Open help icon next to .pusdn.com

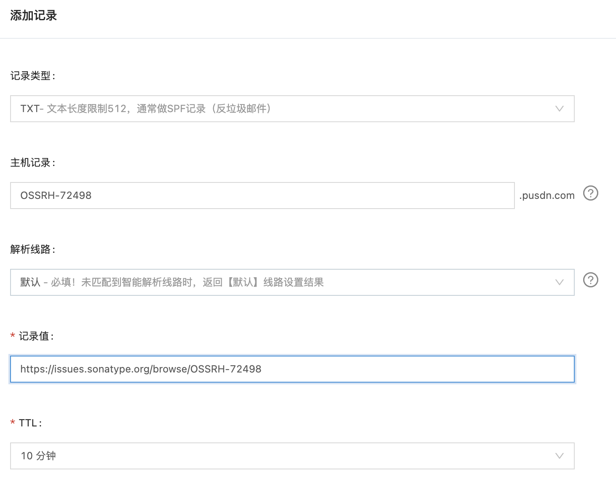590,193
